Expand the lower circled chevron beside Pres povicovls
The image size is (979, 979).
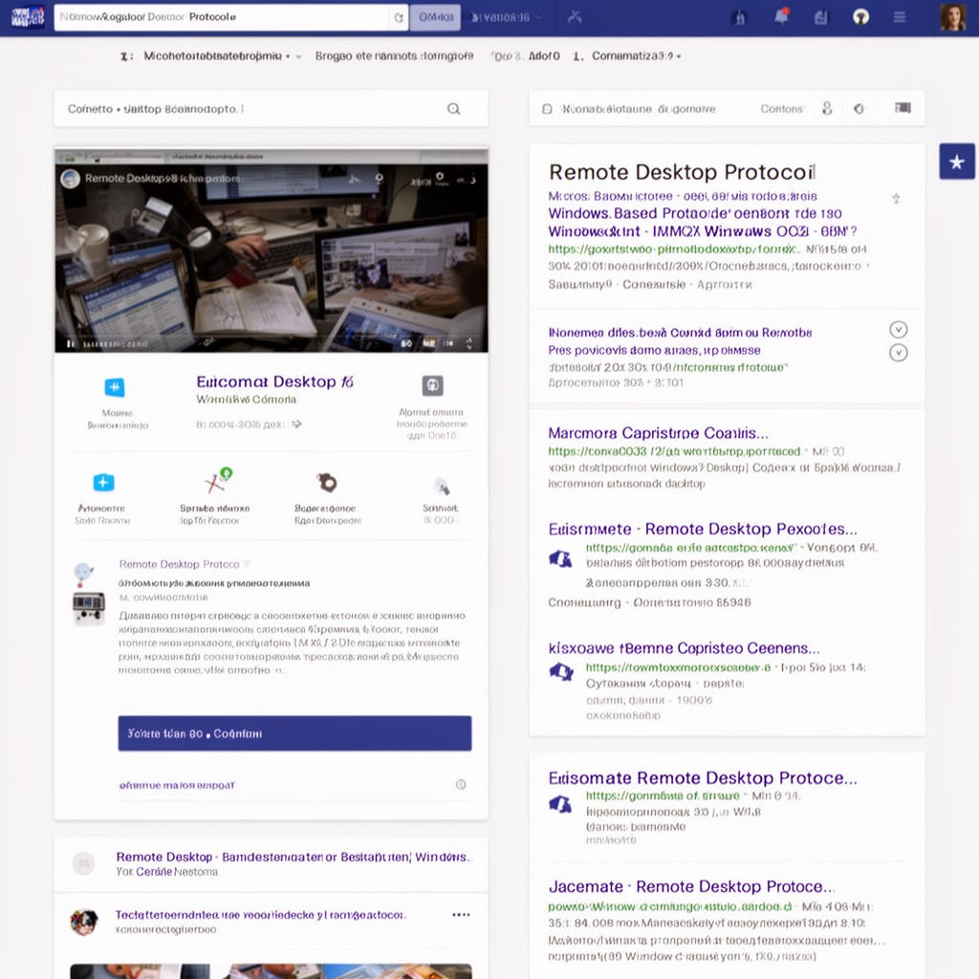(x=898, y=353)
